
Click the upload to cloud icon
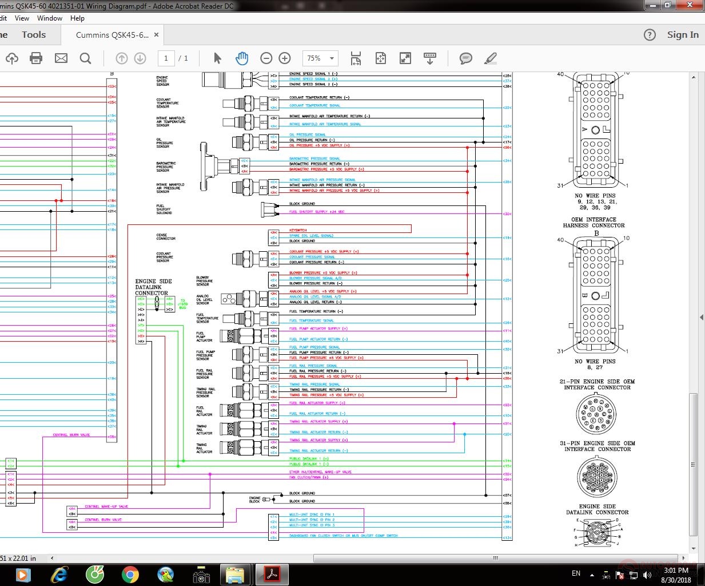(x=11, y=58)
